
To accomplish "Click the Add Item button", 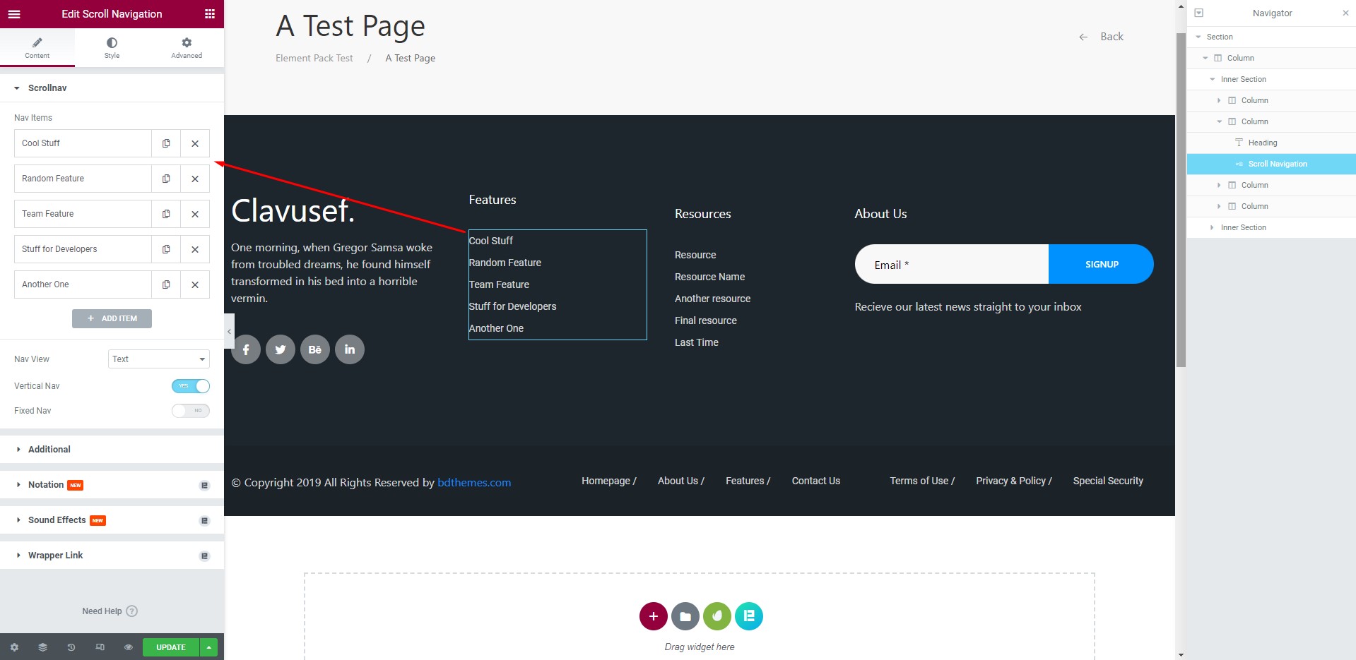I will pos(112,319).
